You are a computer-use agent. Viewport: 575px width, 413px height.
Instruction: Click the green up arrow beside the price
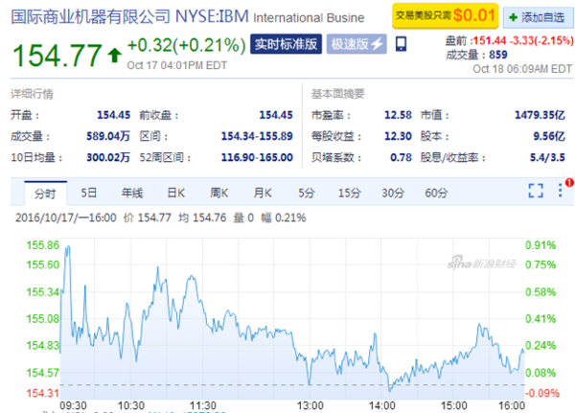tap(114, 55)
